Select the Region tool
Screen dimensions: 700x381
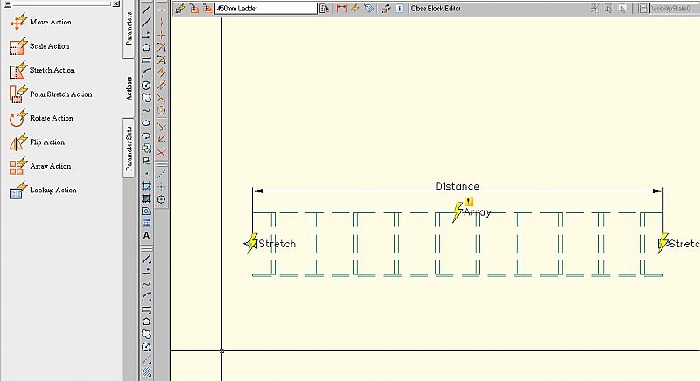[146, 211]
